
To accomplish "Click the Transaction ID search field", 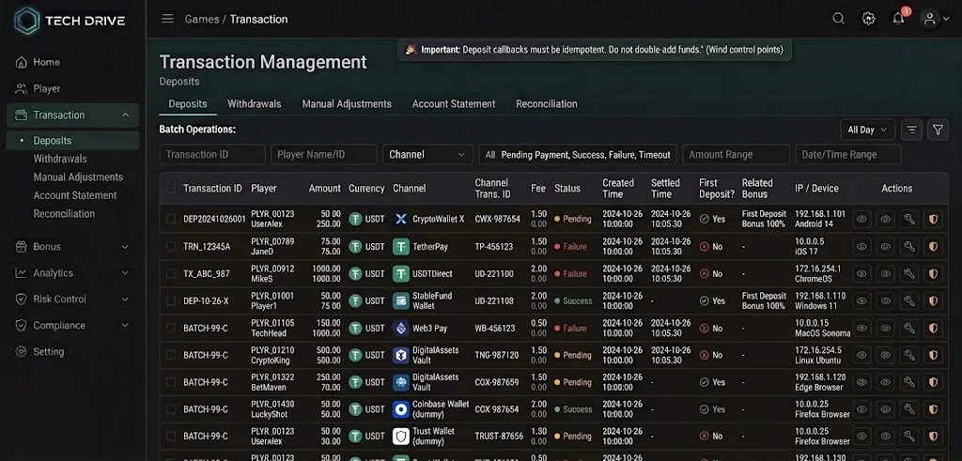I will pos(212,155).
